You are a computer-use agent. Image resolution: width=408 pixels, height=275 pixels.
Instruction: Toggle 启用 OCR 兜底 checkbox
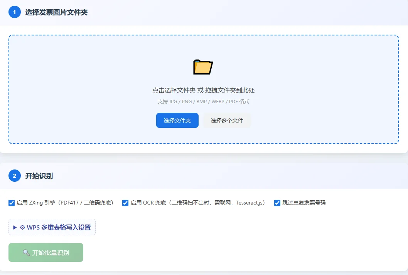coord(125,203)
